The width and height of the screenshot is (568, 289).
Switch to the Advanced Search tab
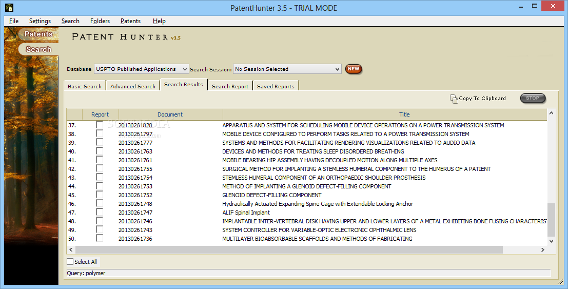pos(132,86)
